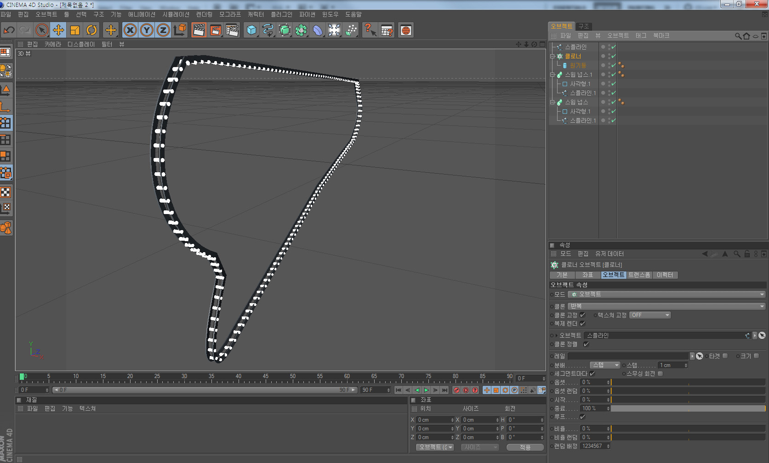Screen dimensions: 769x463
Task: Toggle the Y axis lock
Action: 147,30
